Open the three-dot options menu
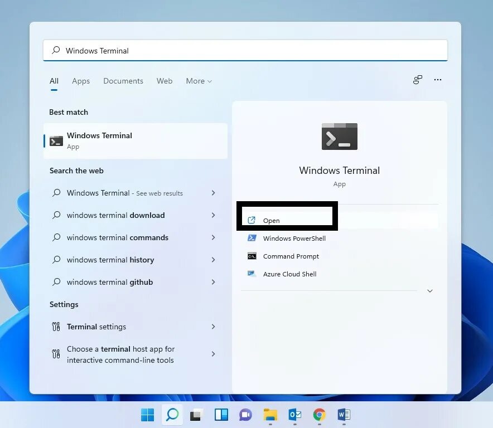The width and height of the screenshot is (493, 428). coord(438,80)
